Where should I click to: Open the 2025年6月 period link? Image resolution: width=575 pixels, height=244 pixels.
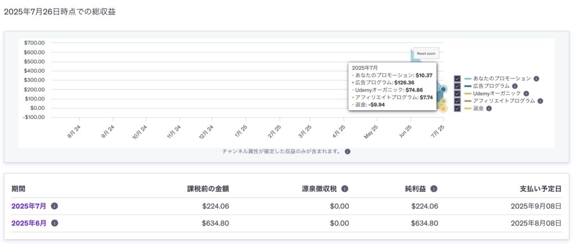coord(29,223)
